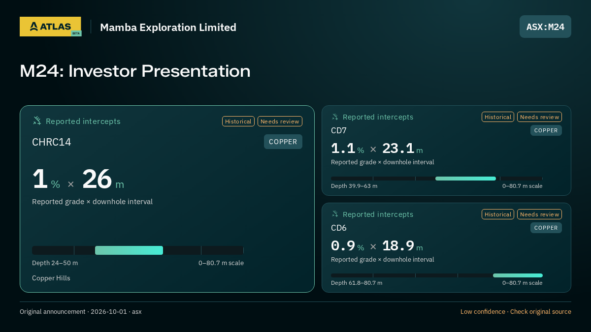
Task: Click the CD7 depth bar, 39.9–63 m
Action: (437, 179)
